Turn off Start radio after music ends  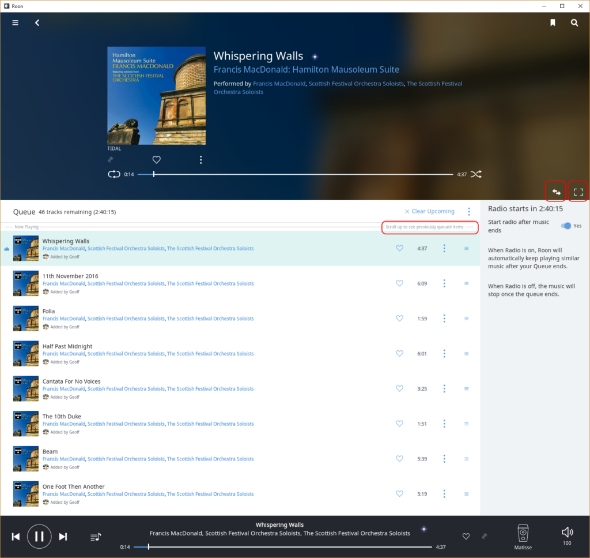pos(566,226)
